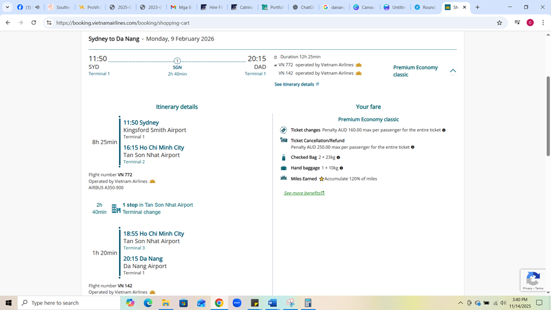
Task: Open See more benefits link
Action: tap(304, 193)
